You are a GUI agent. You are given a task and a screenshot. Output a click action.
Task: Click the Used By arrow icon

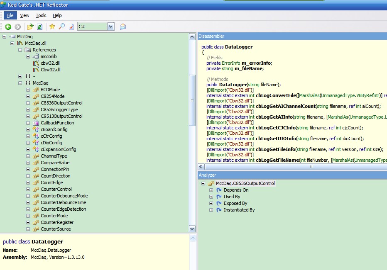(219, 197)
